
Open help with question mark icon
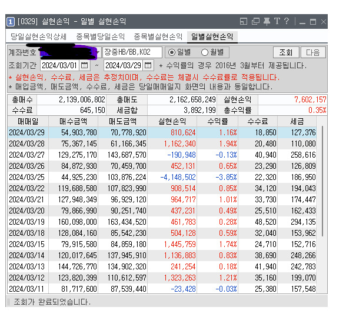[287, 21]
